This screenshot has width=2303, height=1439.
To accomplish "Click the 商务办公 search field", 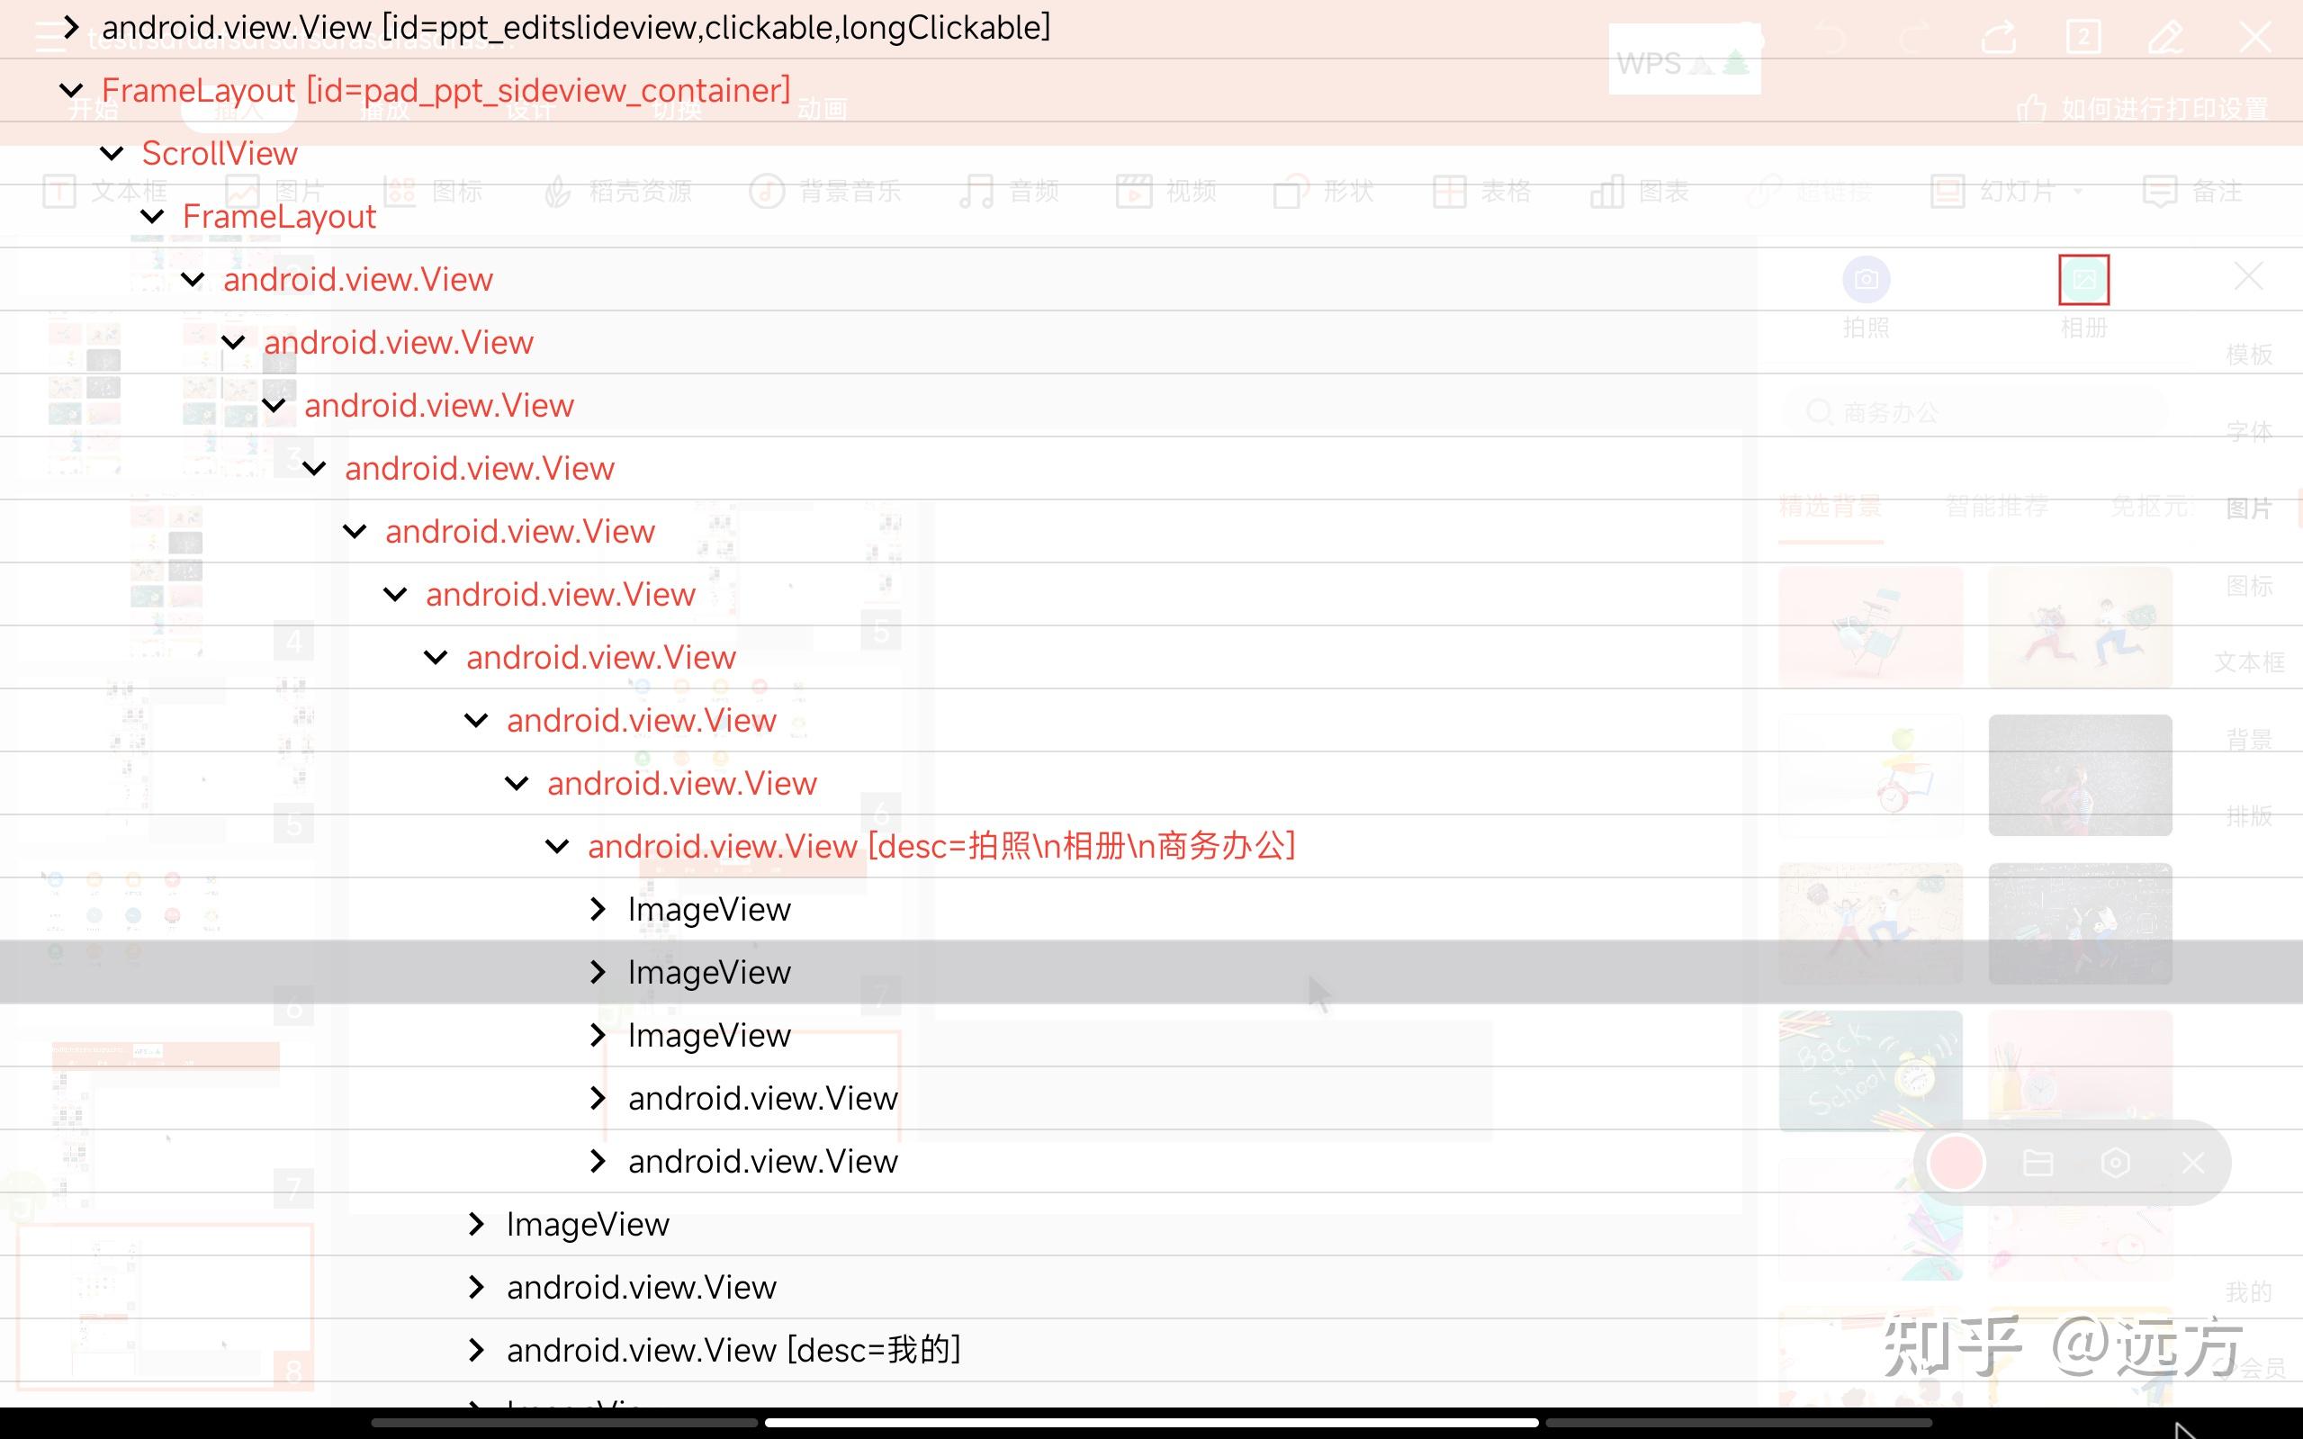I will tap(1974, 413).
